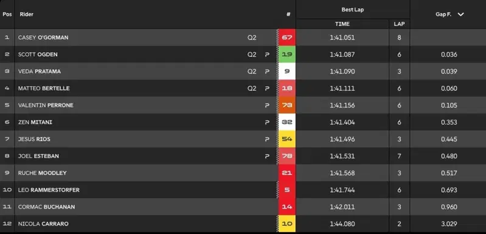Click the Rider column header
The image size is (486, 234).
pos(26,14)
